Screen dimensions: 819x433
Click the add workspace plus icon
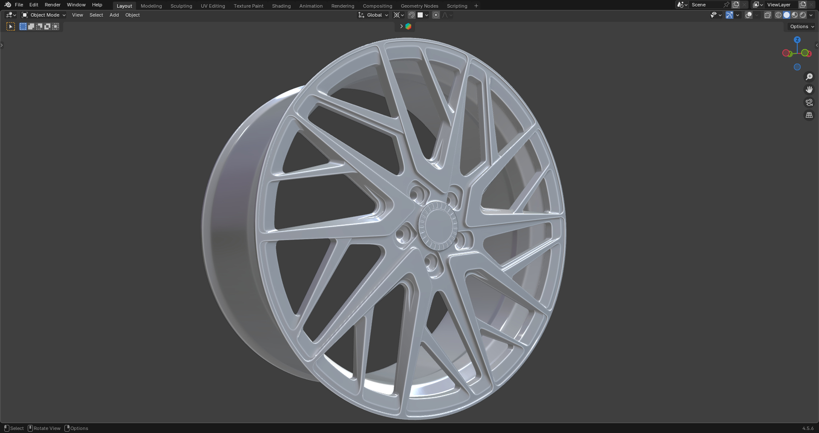(476, 6)
